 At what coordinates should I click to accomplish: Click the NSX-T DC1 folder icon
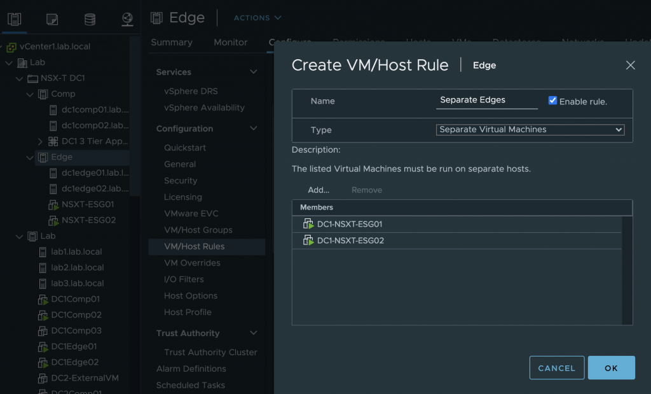tap(32, 78)
